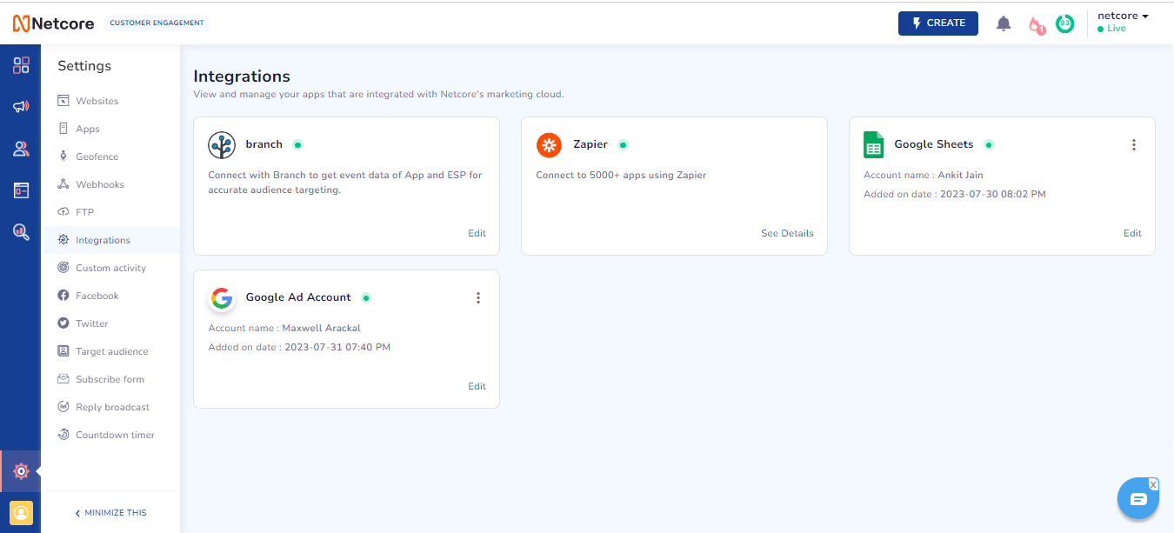The height and width of the screenshot is (533, 1174).
Task: Click the flame icon with badge 1
Action: coord(1036,25)
